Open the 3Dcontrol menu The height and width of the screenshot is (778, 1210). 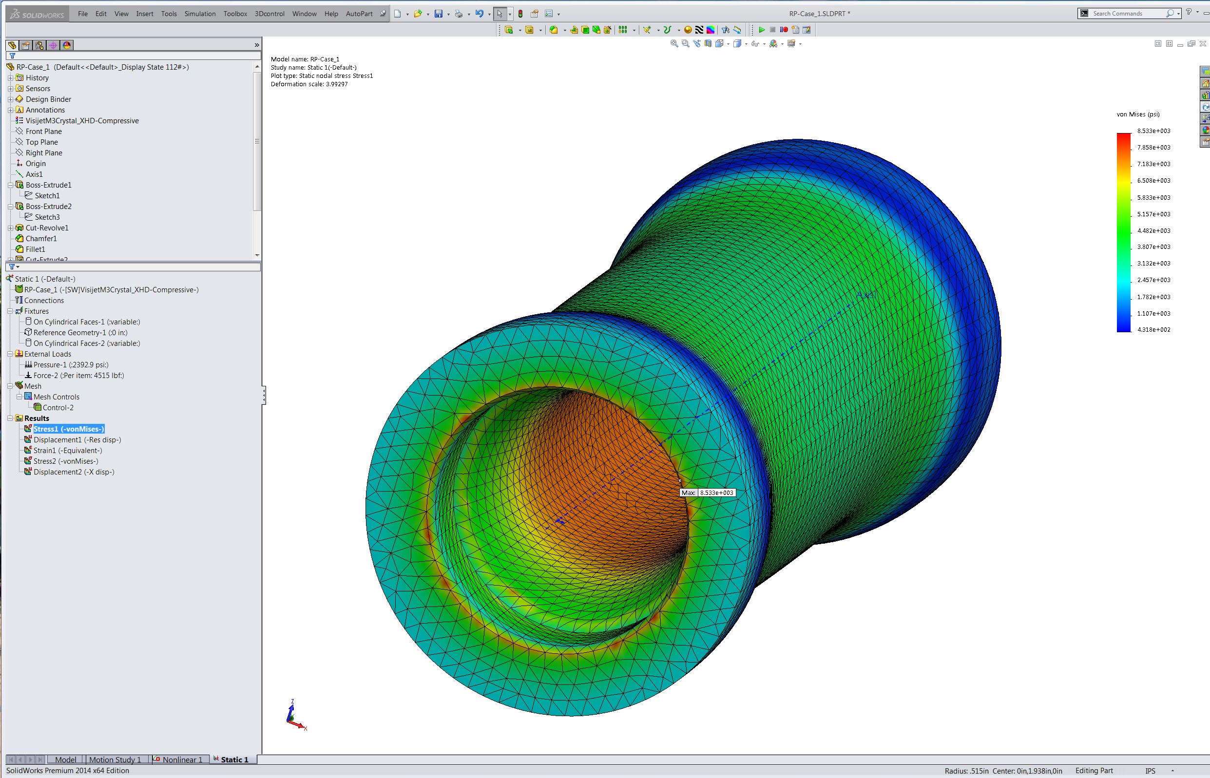[x=270, y=14]
